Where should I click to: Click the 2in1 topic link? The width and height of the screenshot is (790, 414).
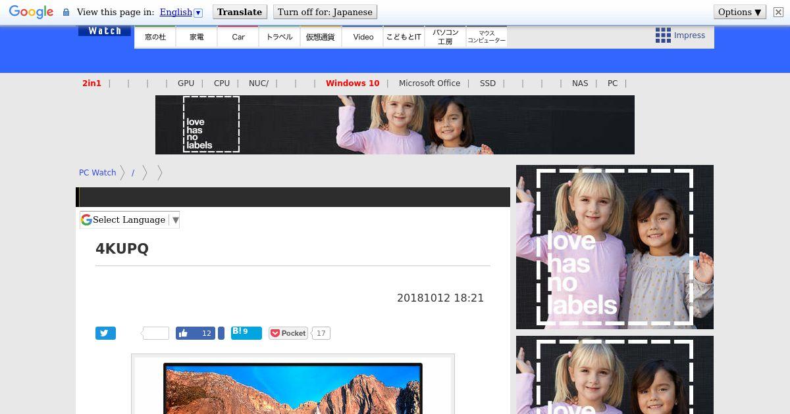click(92, 83)
